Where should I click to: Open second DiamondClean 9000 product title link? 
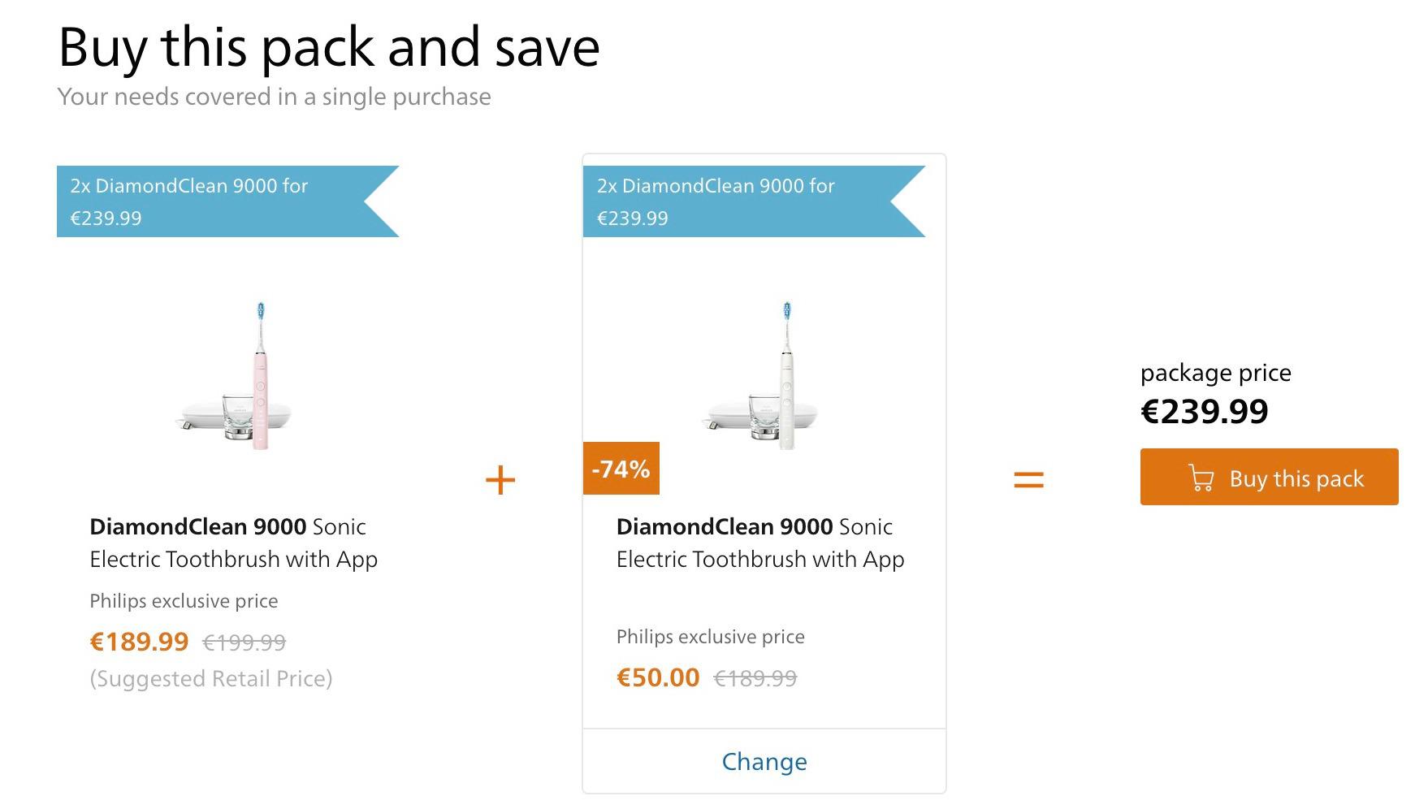(x=760, y=543)
